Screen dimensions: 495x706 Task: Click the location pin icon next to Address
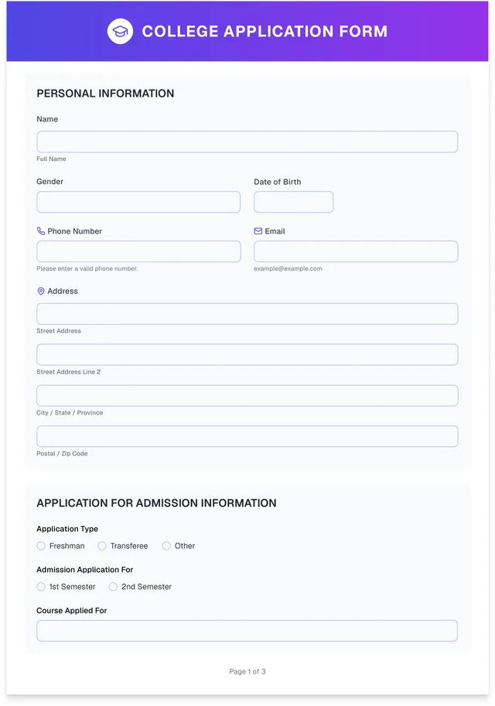point(40,291)
